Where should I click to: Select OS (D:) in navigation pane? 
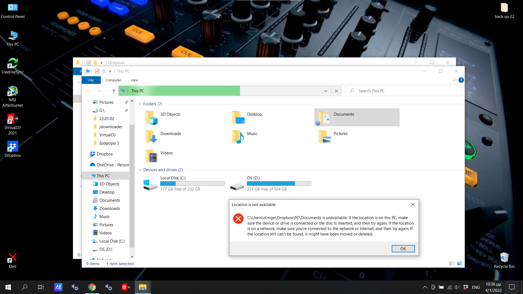(x=106, y=249)
